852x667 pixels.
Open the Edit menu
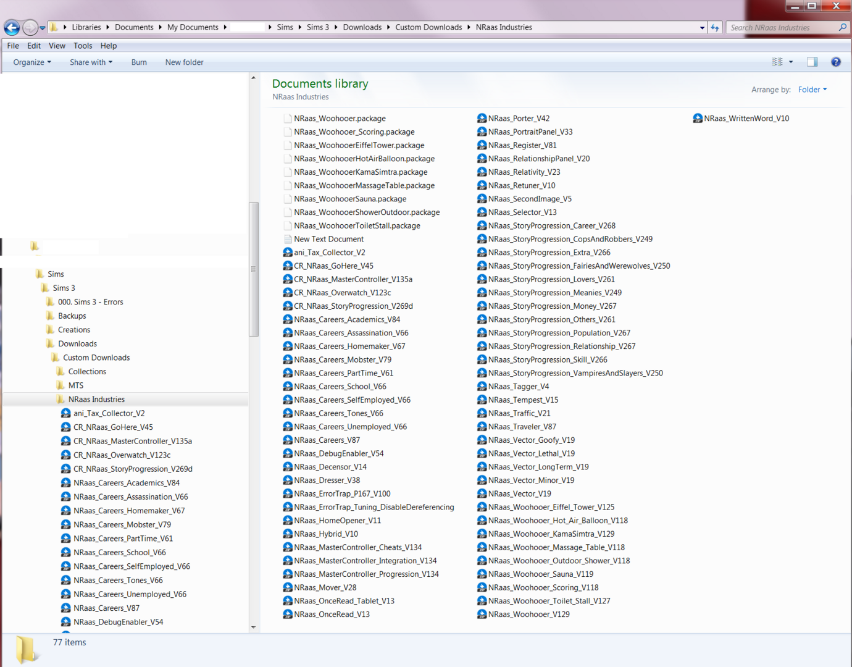[34, 46]
